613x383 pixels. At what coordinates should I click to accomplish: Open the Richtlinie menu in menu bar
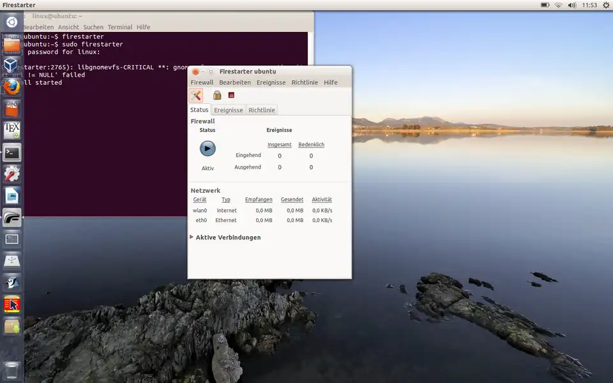pos(305,82)
